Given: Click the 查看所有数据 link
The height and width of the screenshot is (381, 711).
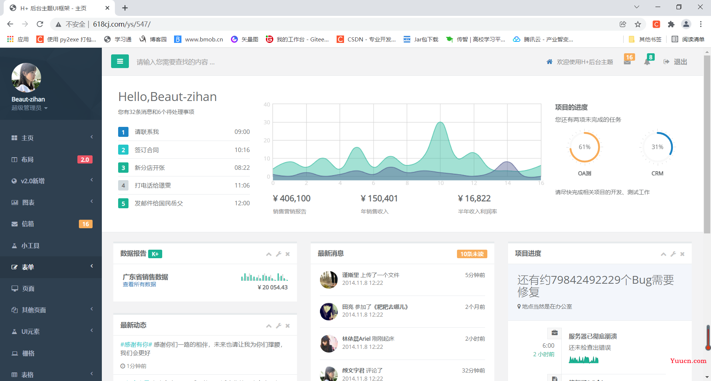Looking at the screenshot, I should [x=139, y=284].
